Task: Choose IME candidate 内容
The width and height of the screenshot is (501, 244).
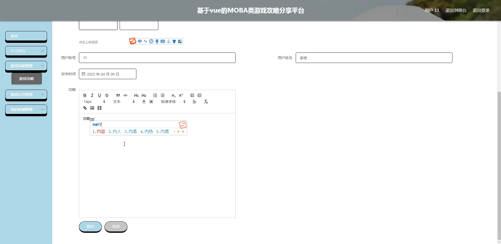Action: (x=99, y=132)
